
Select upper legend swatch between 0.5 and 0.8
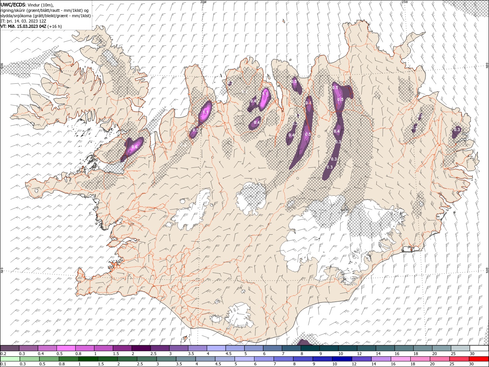tap(66, 348)
